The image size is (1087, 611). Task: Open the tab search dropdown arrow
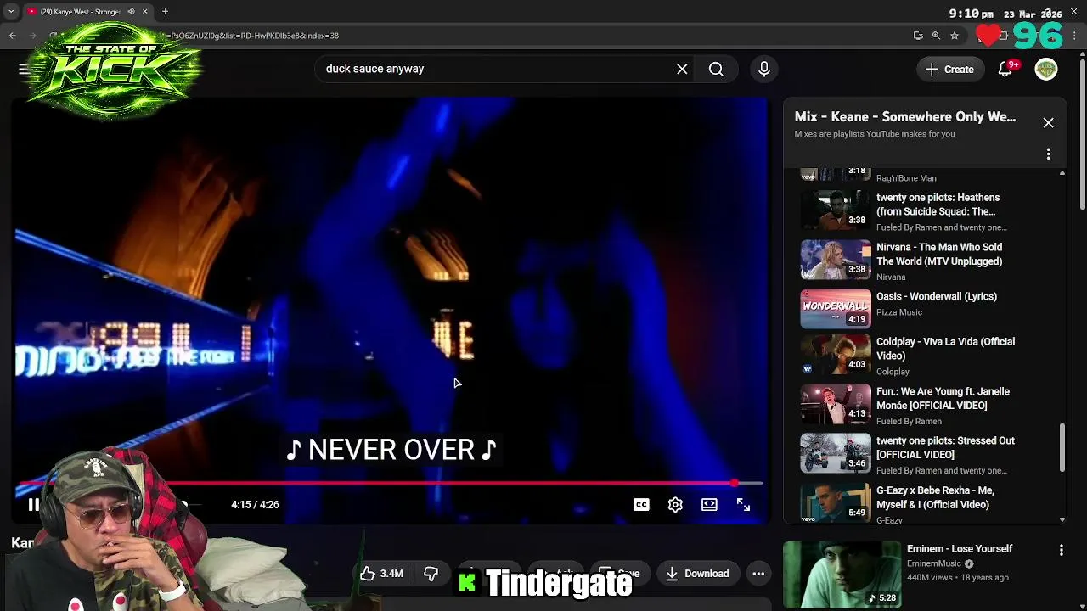pyautogui.click(x=11, y=12)
